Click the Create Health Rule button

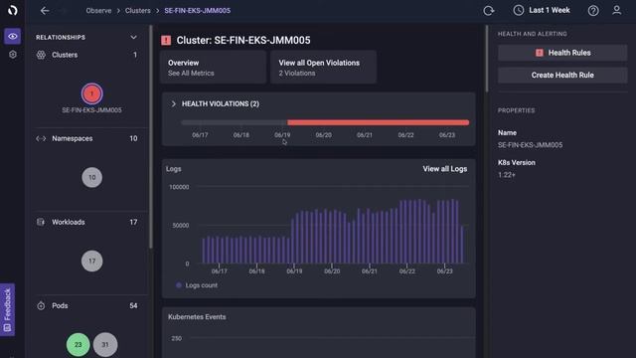pyautogui.click(x=562, y=76)
